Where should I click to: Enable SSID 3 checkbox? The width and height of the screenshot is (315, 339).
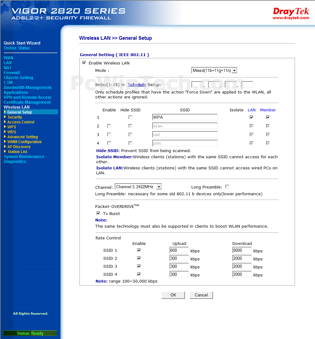(x=109, y=134)
